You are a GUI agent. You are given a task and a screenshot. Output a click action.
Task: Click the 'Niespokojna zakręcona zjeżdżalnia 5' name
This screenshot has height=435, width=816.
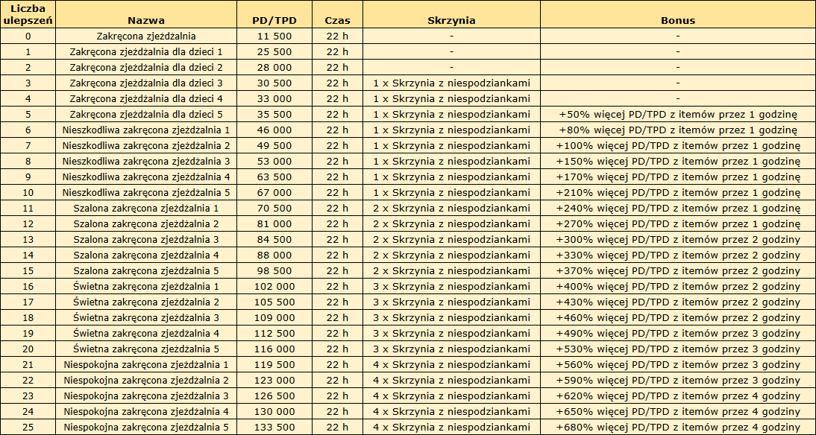coord(146,427)
